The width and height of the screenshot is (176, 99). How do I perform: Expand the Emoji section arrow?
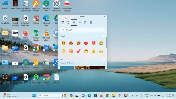(103, 36)
